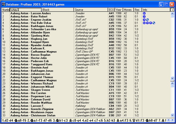The height and width of the screenshot is (124, 176).
Task: Sort games by the Number column header
Action: [x=6, y=10]
